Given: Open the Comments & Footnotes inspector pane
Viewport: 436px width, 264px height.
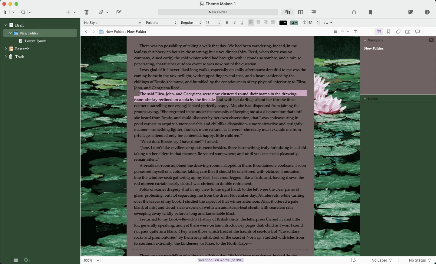Looking at the screenshot, I should tap(418, 32).
